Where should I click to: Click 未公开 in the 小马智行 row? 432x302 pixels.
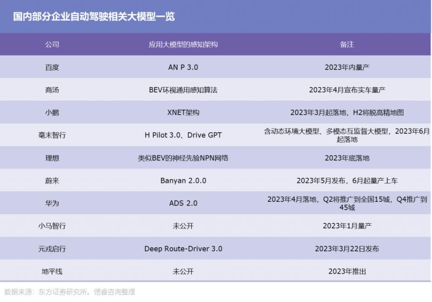pyautogui.click(x=183, y=226)
